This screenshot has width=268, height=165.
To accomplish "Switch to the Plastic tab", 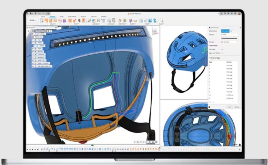I will [x=84, y=17].
